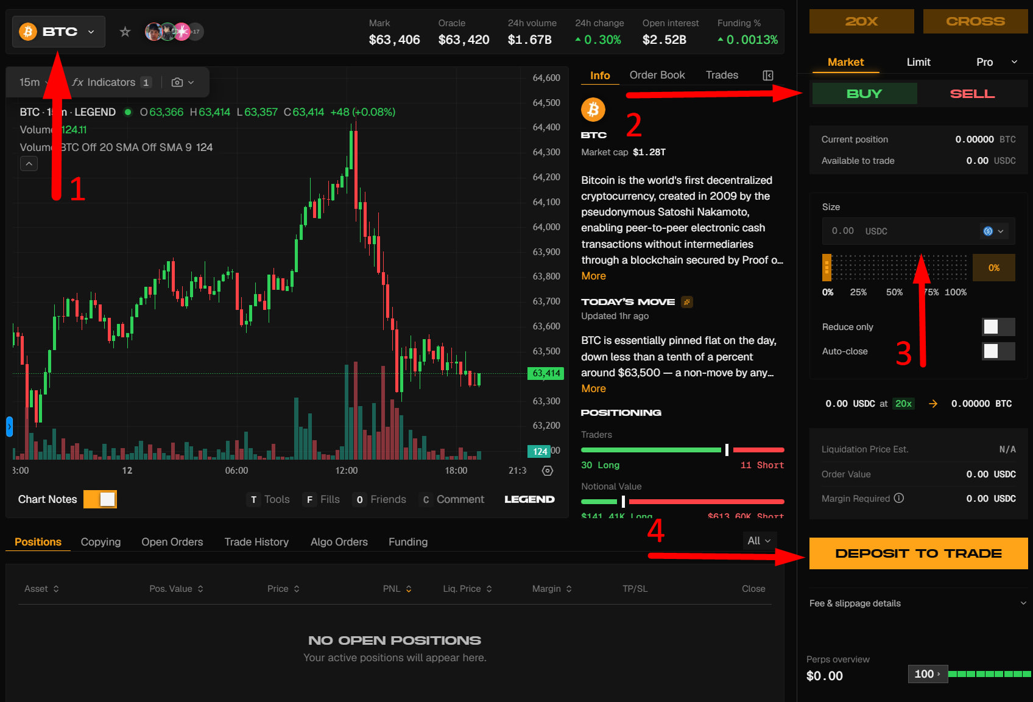Click the Margin Required info icon
Screen dimensions: 1033x702
[x=899, y=498]
